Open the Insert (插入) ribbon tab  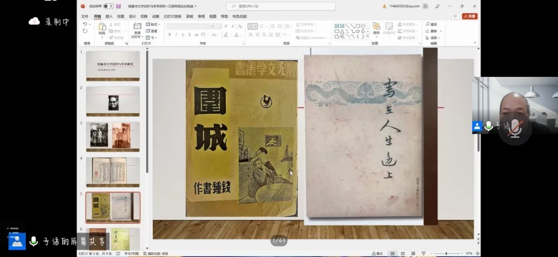109,17
